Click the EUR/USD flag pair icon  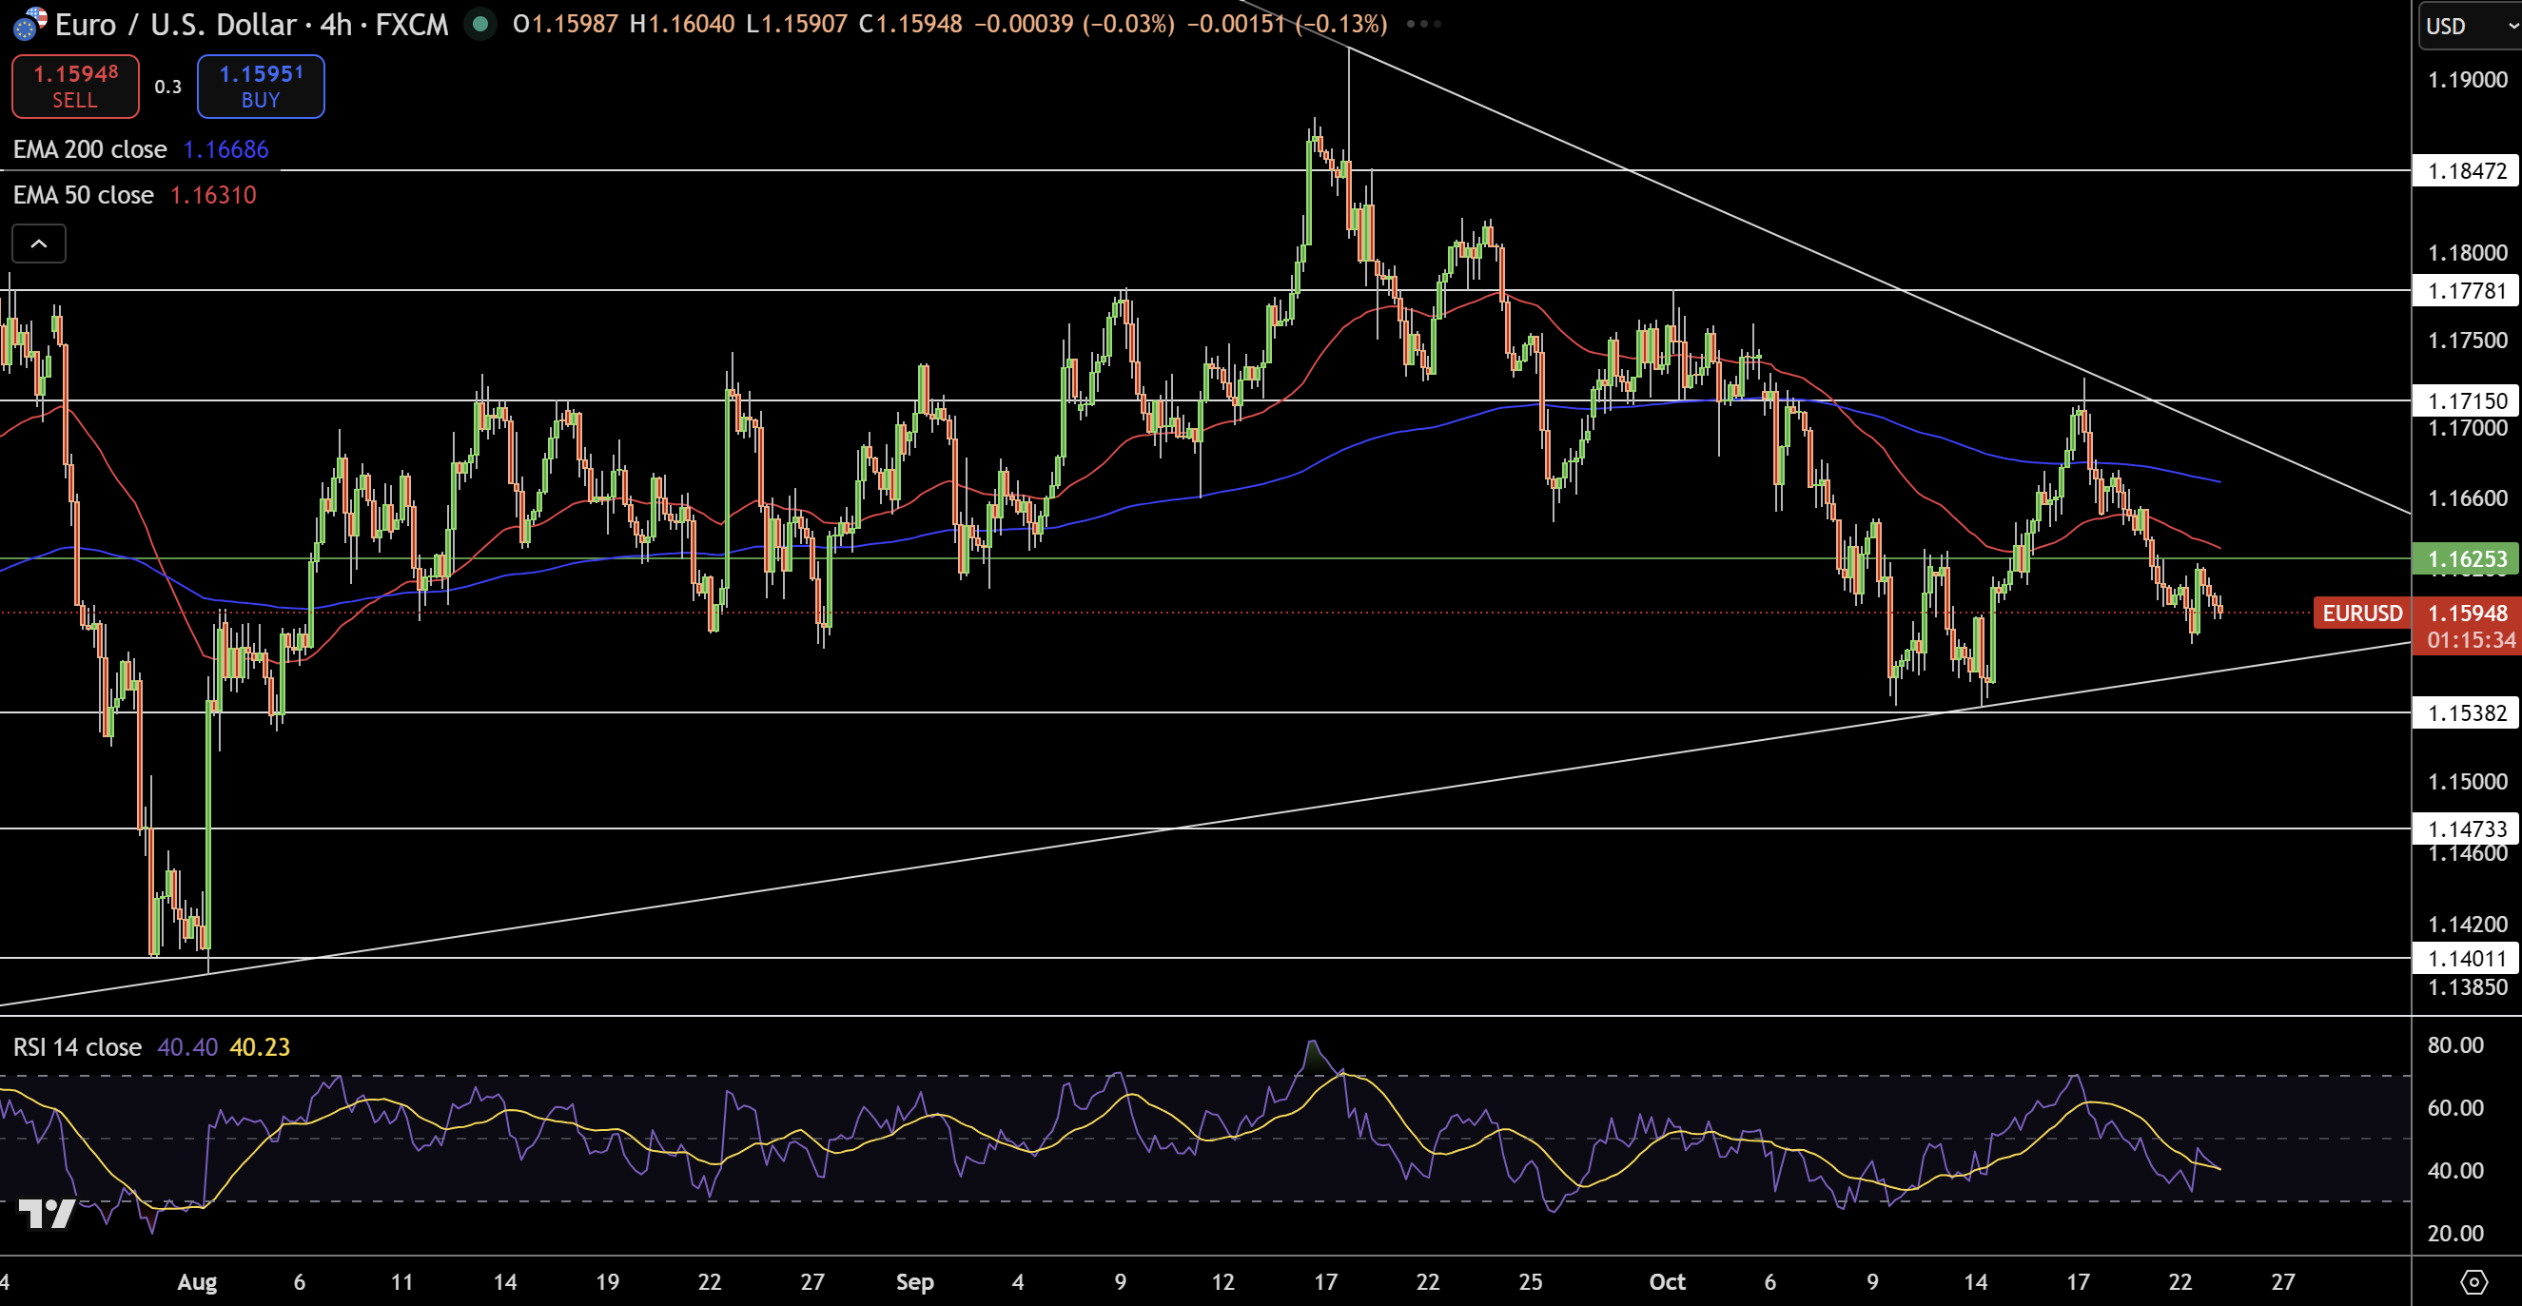tap(29, 24)
